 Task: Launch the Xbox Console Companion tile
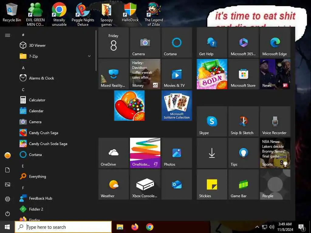145,184
